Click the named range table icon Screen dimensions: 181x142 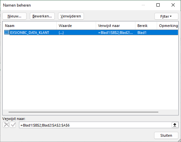pyautogui.click(x=7, y=32)
